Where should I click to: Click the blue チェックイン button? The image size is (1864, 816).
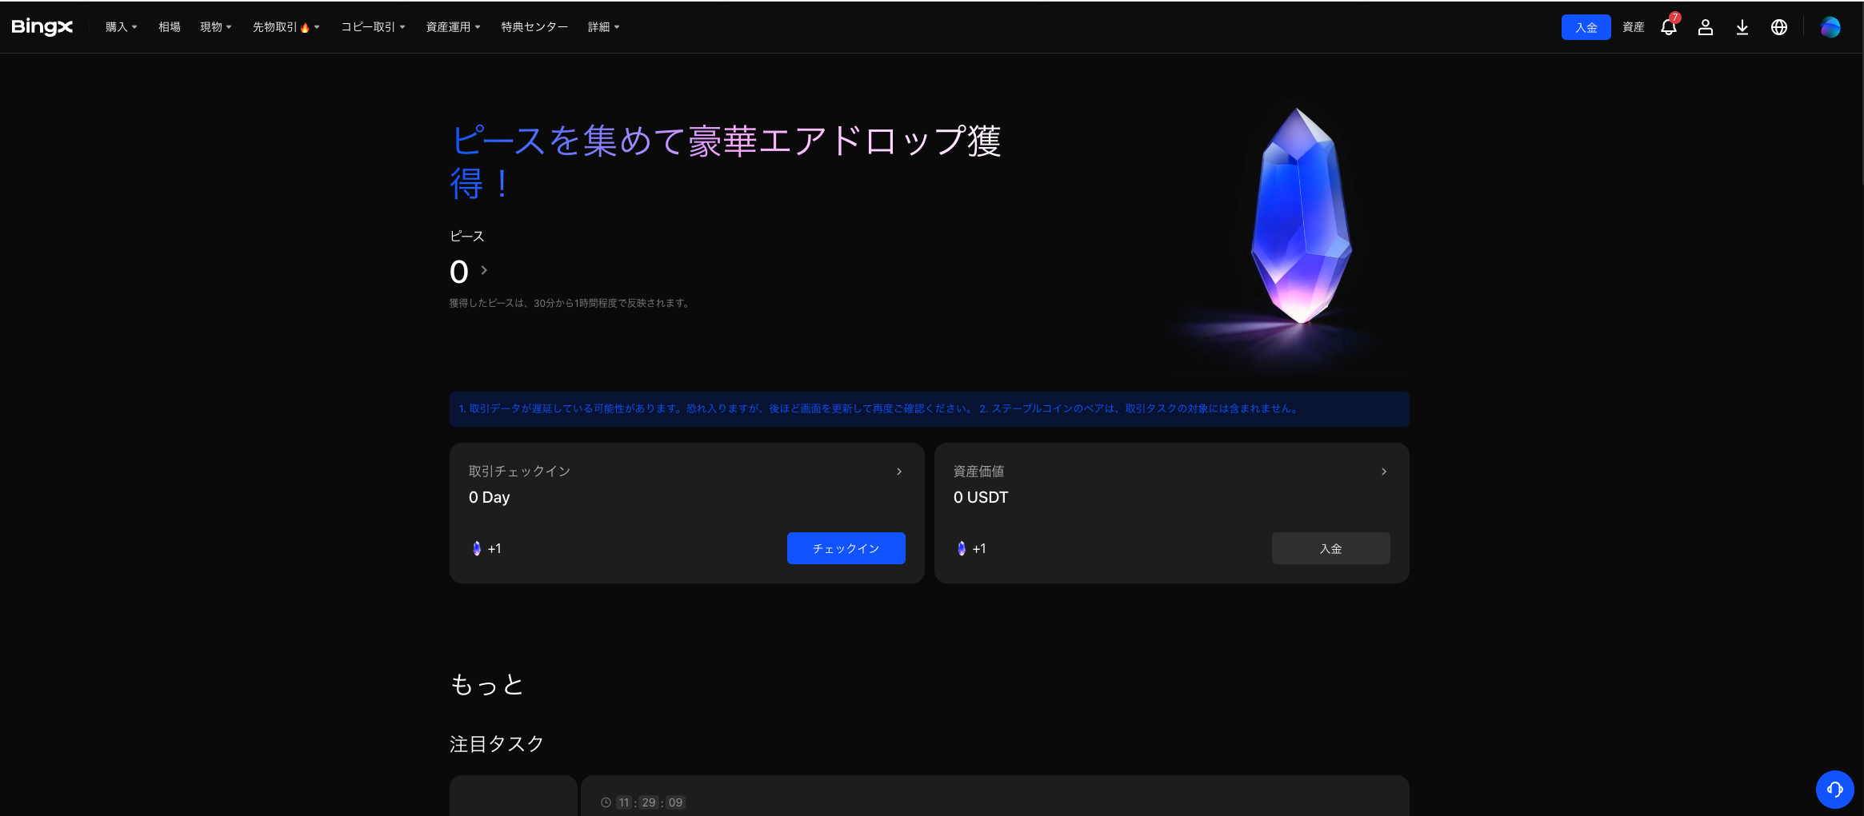pos(846,548)
